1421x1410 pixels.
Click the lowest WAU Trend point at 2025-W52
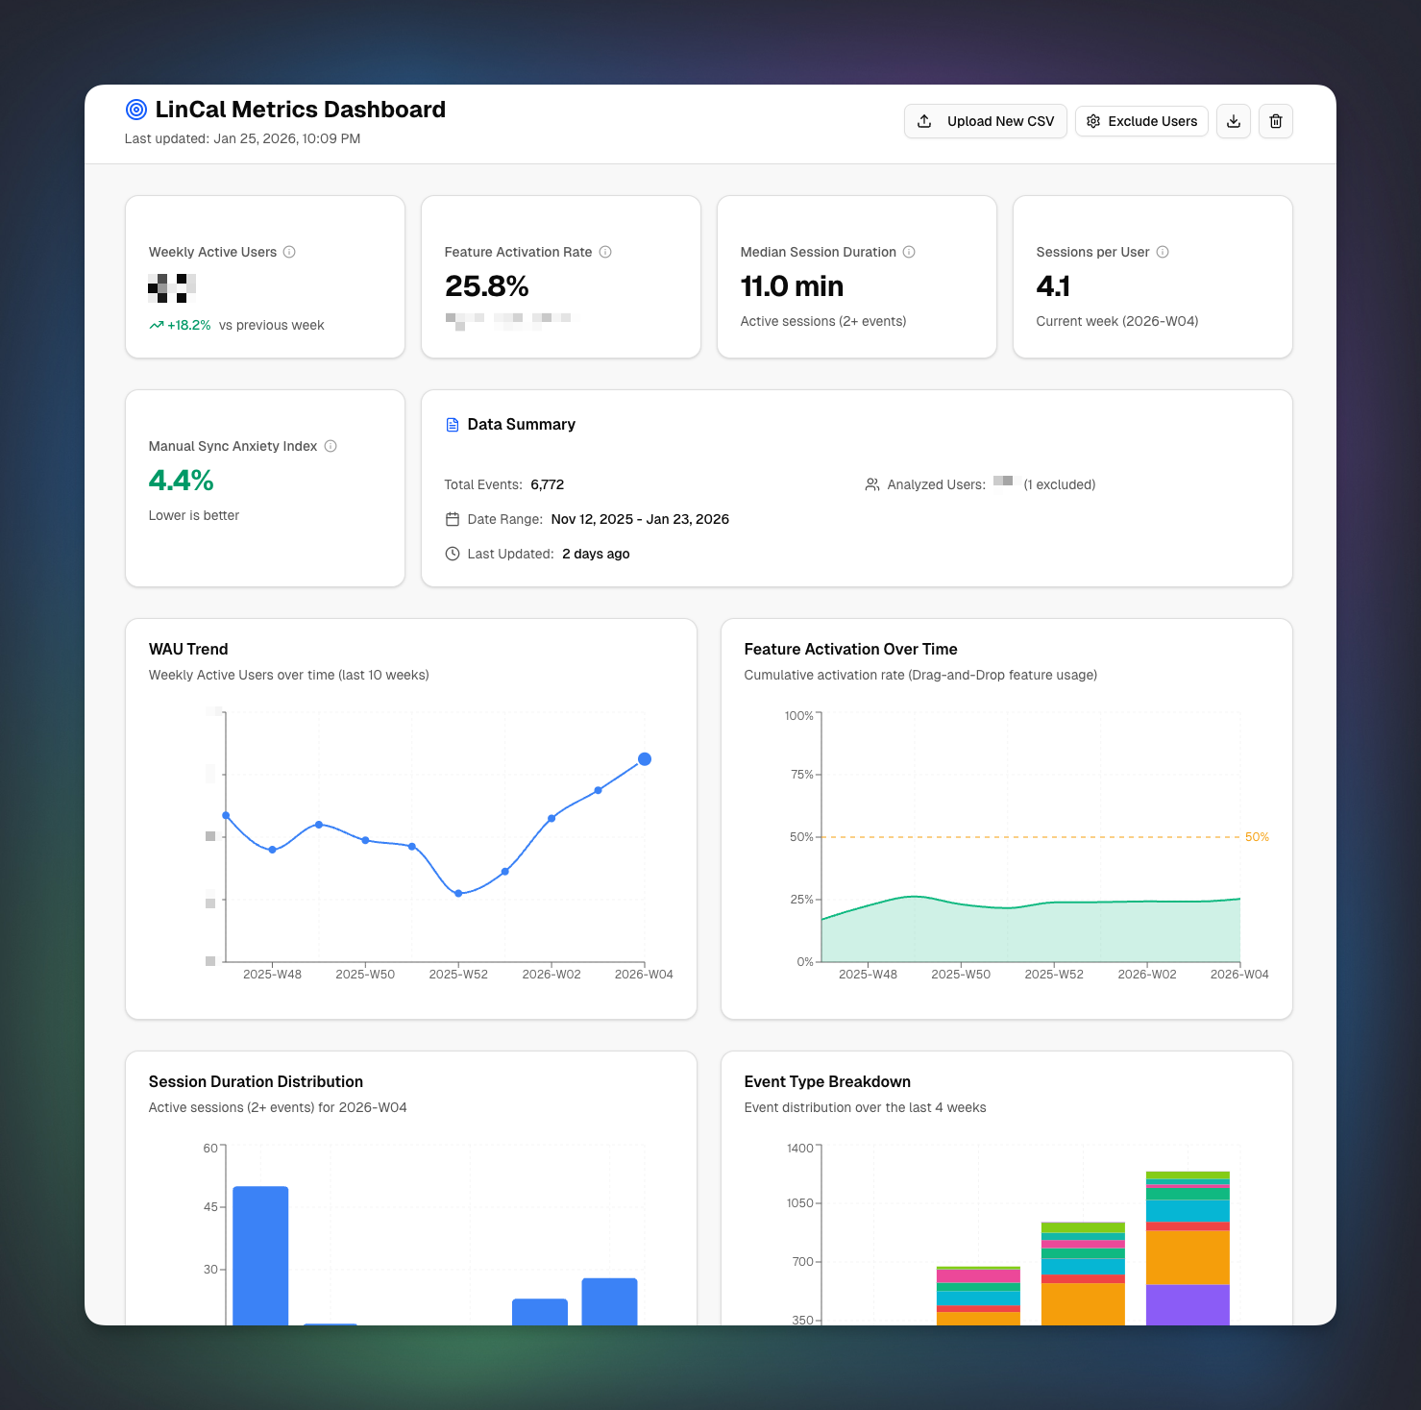point(458,894)
